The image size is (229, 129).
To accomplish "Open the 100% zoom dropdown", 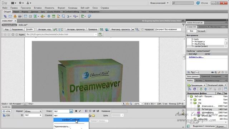I will pos(138,104).
